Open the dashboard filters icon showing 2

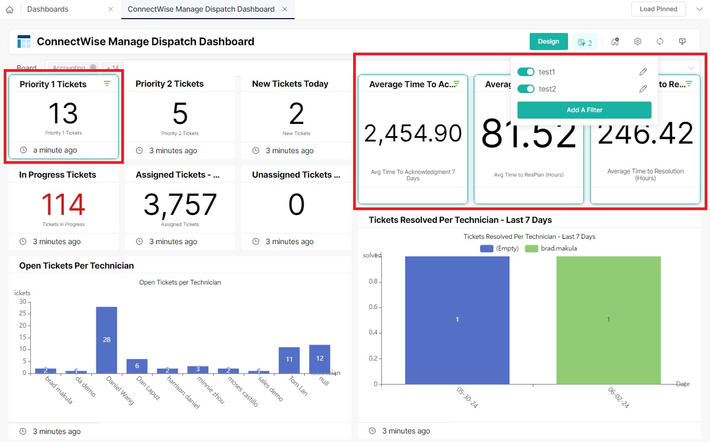[x=584, y=42]
